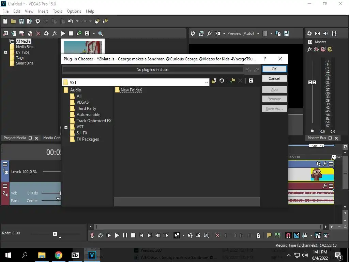
Task: Click OK in Plug-In Chooser
Action: pyautogui.click(x=274, y=69)
